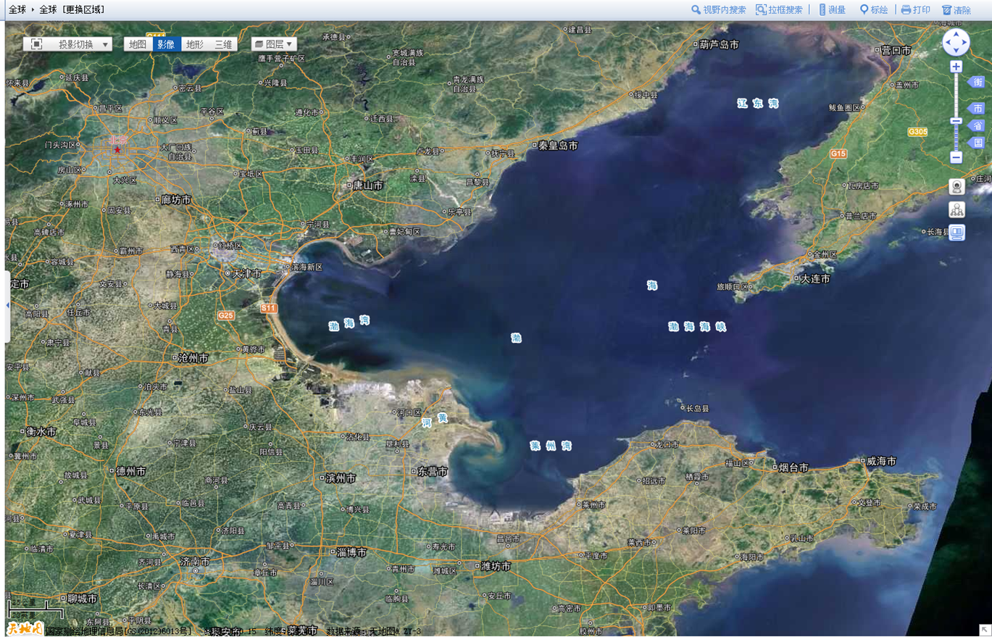Screen dimensions: 992x637
Task: Open the 投影切换 projection dropdown
Action: click(68, 44)
